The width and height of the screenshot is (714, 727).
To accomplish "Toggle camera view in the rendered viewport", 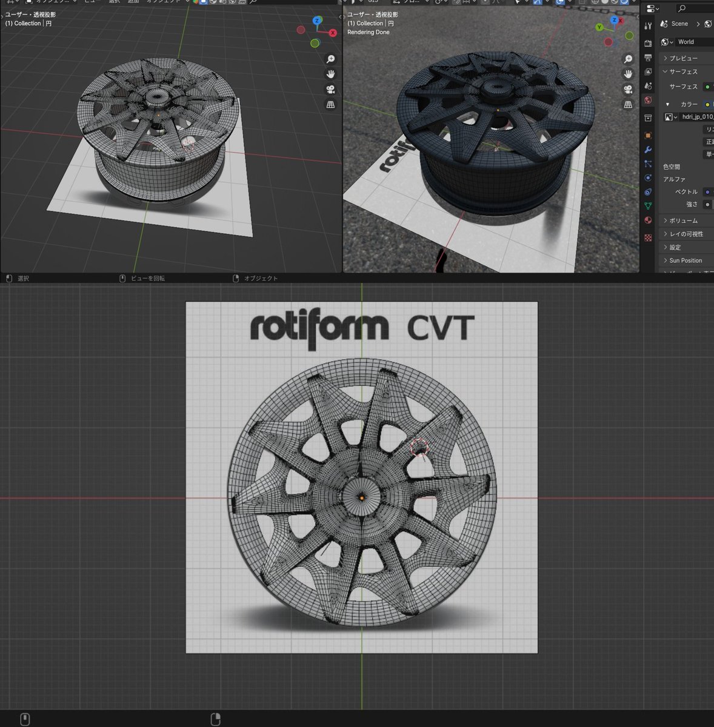I will tap(628, 89).
